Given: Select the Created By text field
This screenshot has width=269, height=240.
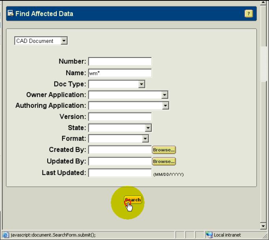Looking at the screenshot, I should click(120, 150).
